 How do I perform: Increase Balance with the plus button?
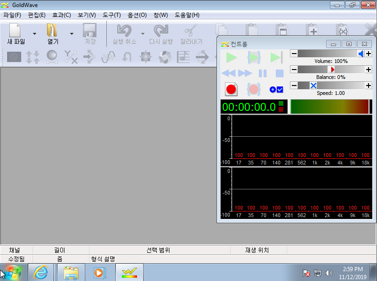tap(369, 70)
